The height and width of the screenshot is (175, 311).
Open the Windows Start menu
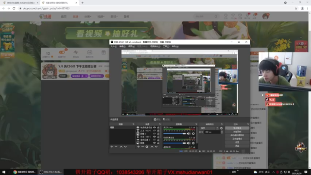click(4, 172)
